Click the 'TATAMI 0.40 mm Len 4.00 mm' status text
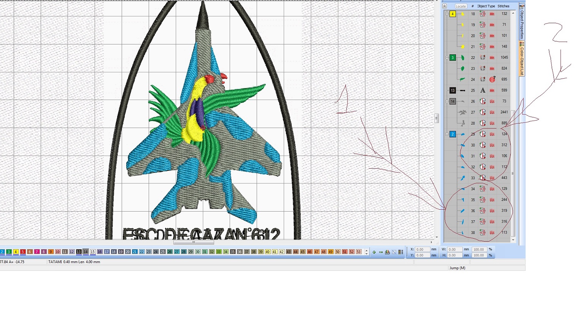Viewport: 584px width, 316px height. click(x=74, y=262)
